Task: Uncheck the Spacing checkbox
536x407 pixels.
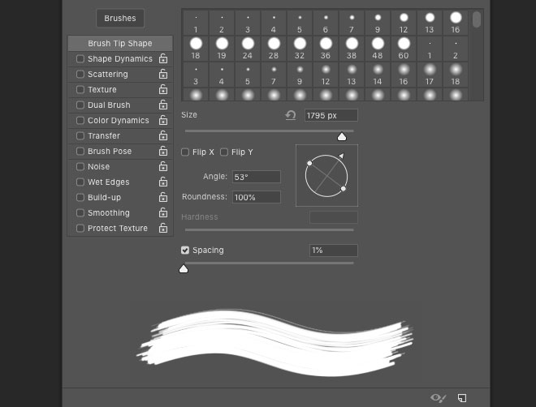Action: 185,250
